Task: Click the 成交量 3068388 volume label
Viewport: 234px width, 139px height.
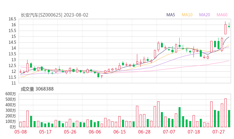Action: click(37, 89)
